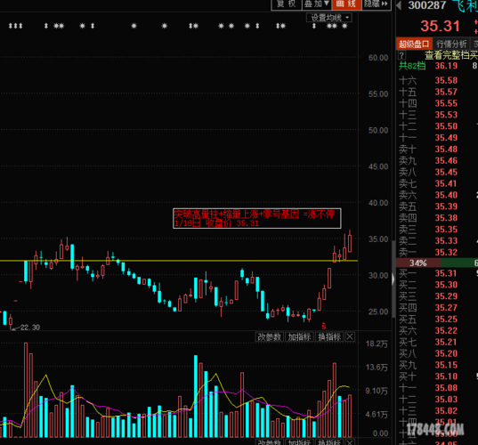The width and height of the screenshot is (478, 445).
Task: Hide side panel with 隐藏 button
Action: (377, 4)
